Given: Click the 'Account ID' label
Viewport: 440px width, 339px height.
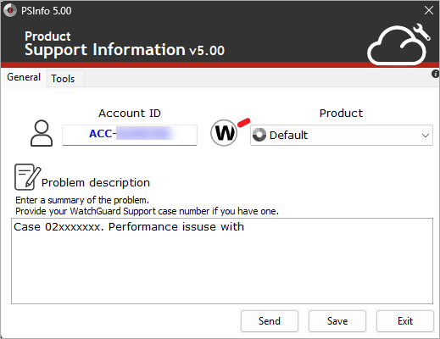Looking at the screenshot, I should point(130,114).
